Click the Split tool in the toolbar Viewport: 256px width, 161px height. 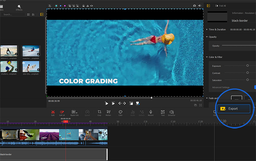tap(53, 112)
